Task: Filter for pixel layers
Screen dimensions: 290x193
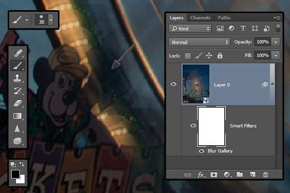Action: coord(220,28)
